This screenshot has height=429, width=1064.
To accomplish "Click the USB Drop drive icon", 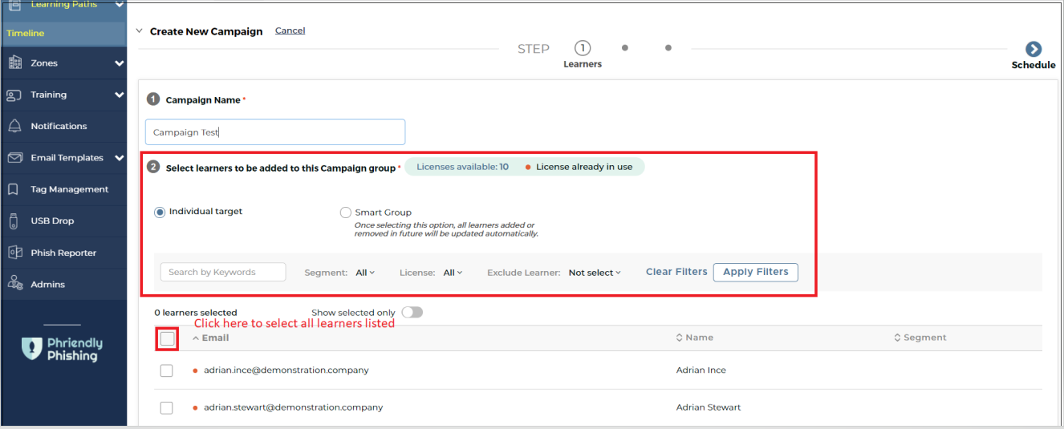I will click(14, 221).
